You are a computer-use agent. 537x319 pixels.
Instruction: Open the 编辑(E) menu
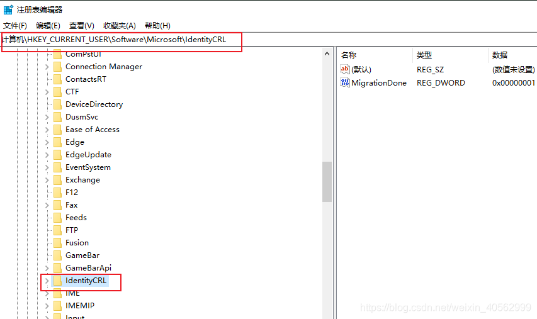(x=48, y=26)
